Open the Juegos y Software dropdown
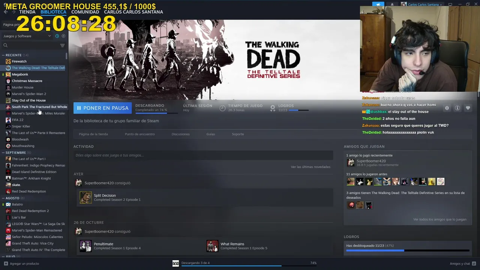This screenshot has height=270, width=480. tap(27, 36)
